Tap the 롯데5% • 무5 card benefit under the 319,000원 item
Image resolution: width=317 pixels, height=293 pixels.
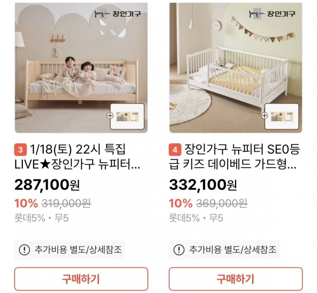tap(42, 218)
